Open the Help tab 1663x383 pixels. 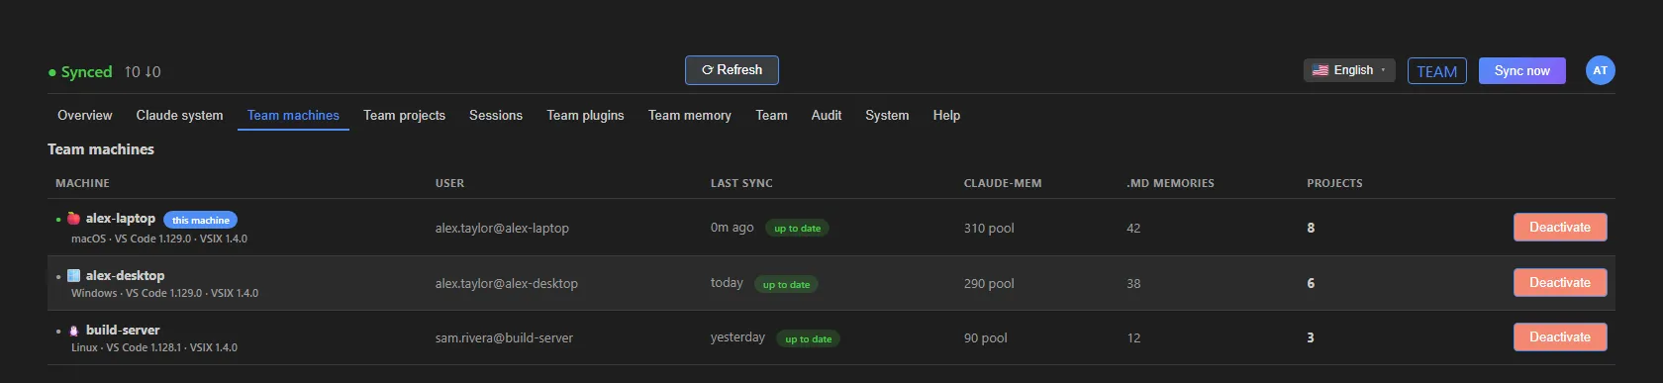[x=946, y=115]
